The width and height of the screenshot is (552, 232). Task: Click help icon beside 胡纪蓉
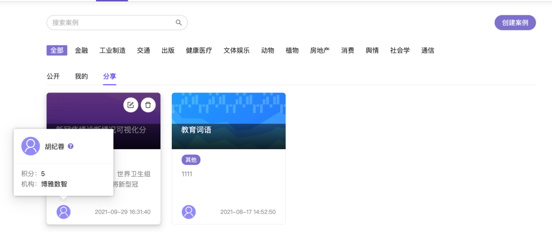click(71, 146)
